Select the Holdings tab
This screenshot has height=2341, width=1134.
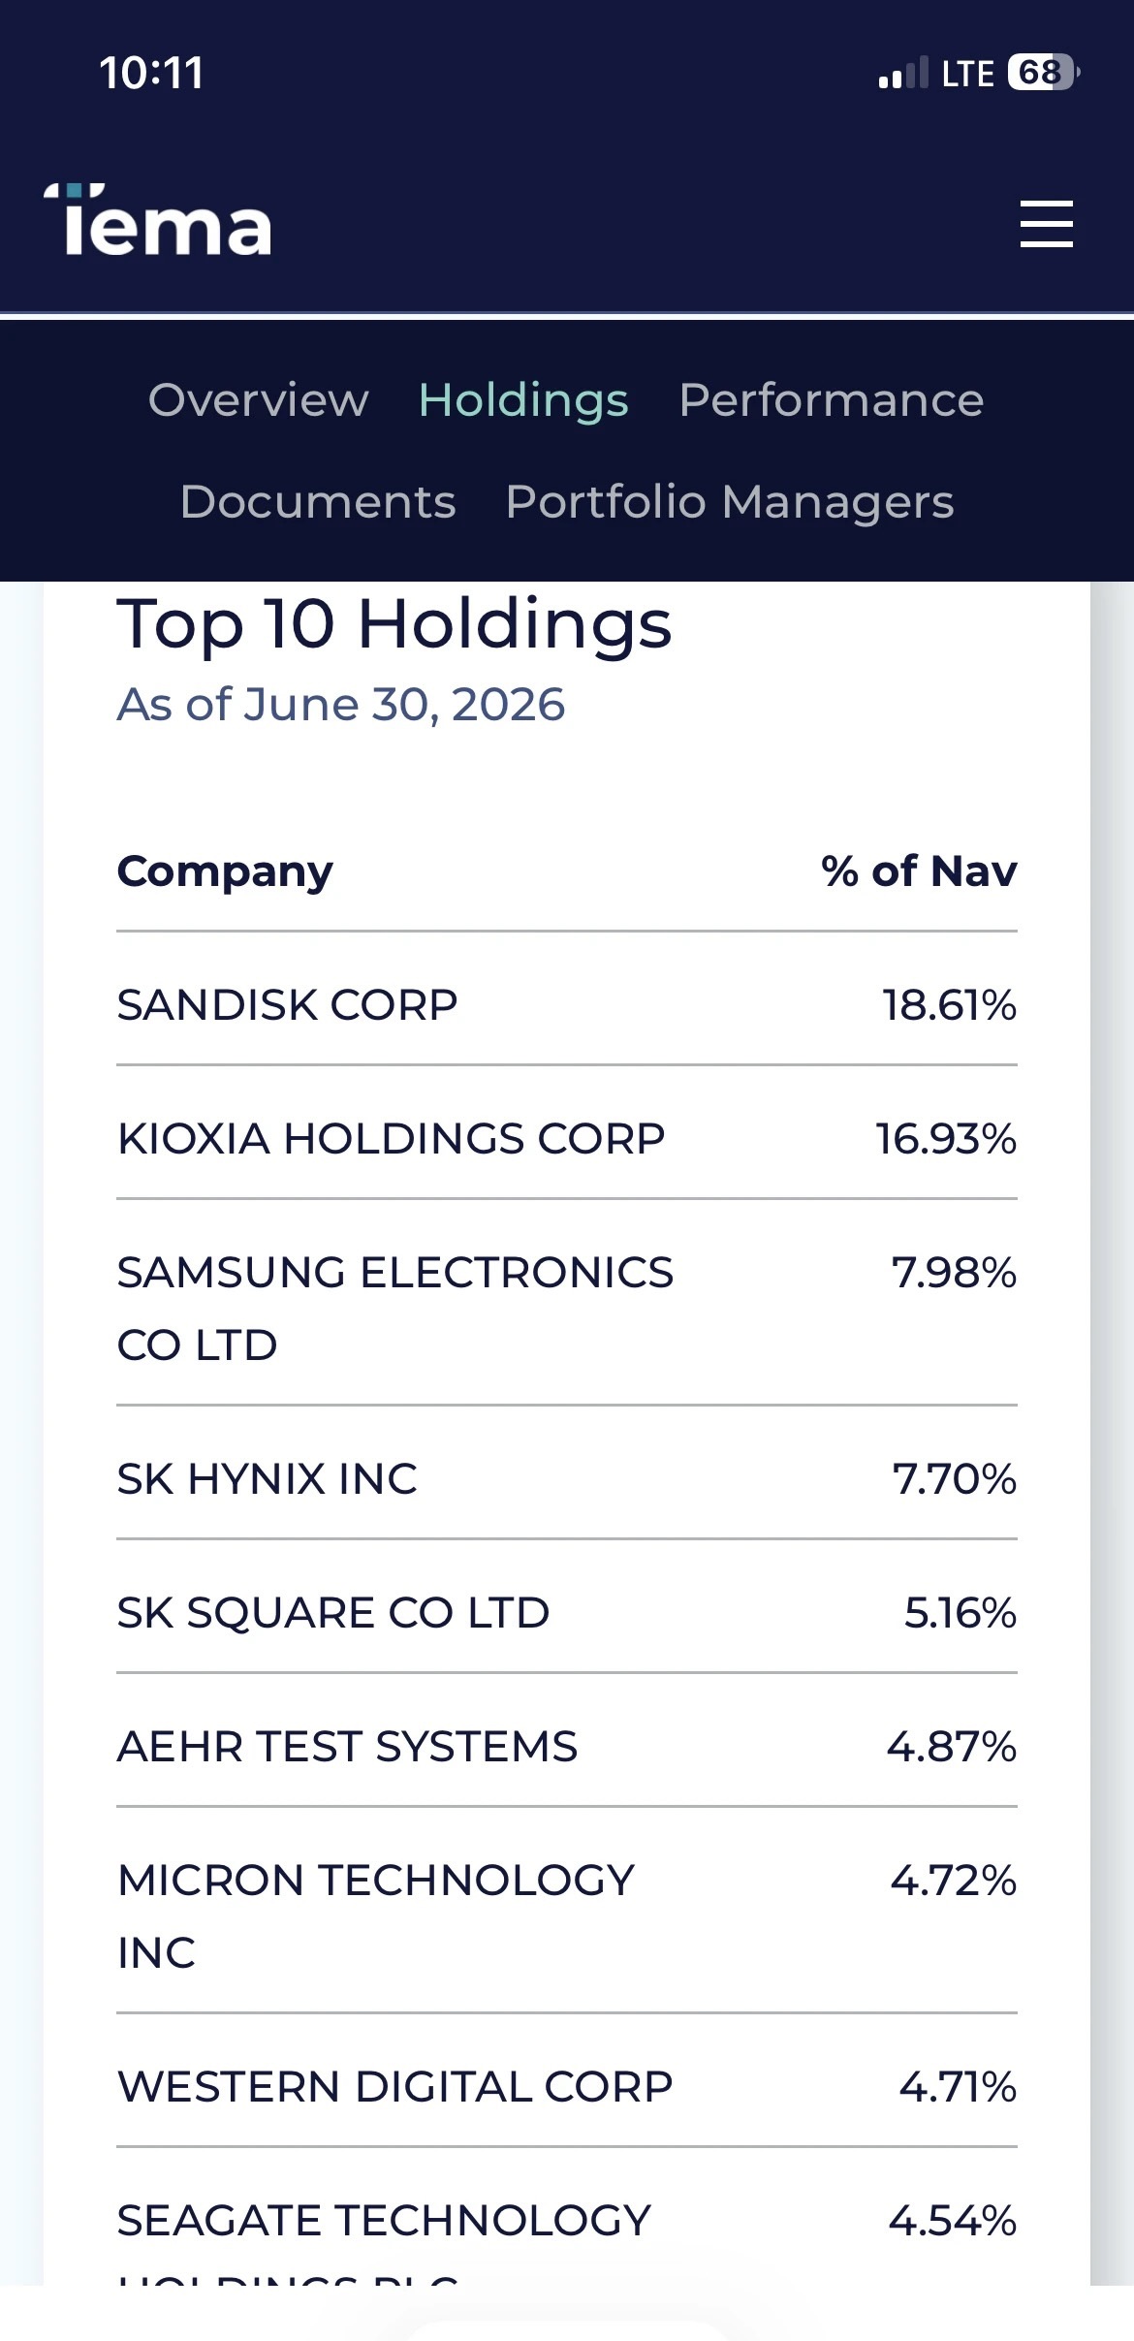tap(523, 400)
